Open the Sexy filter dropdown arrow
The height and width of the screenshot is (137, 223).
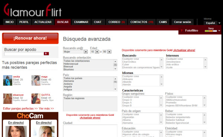click(219, 31)
